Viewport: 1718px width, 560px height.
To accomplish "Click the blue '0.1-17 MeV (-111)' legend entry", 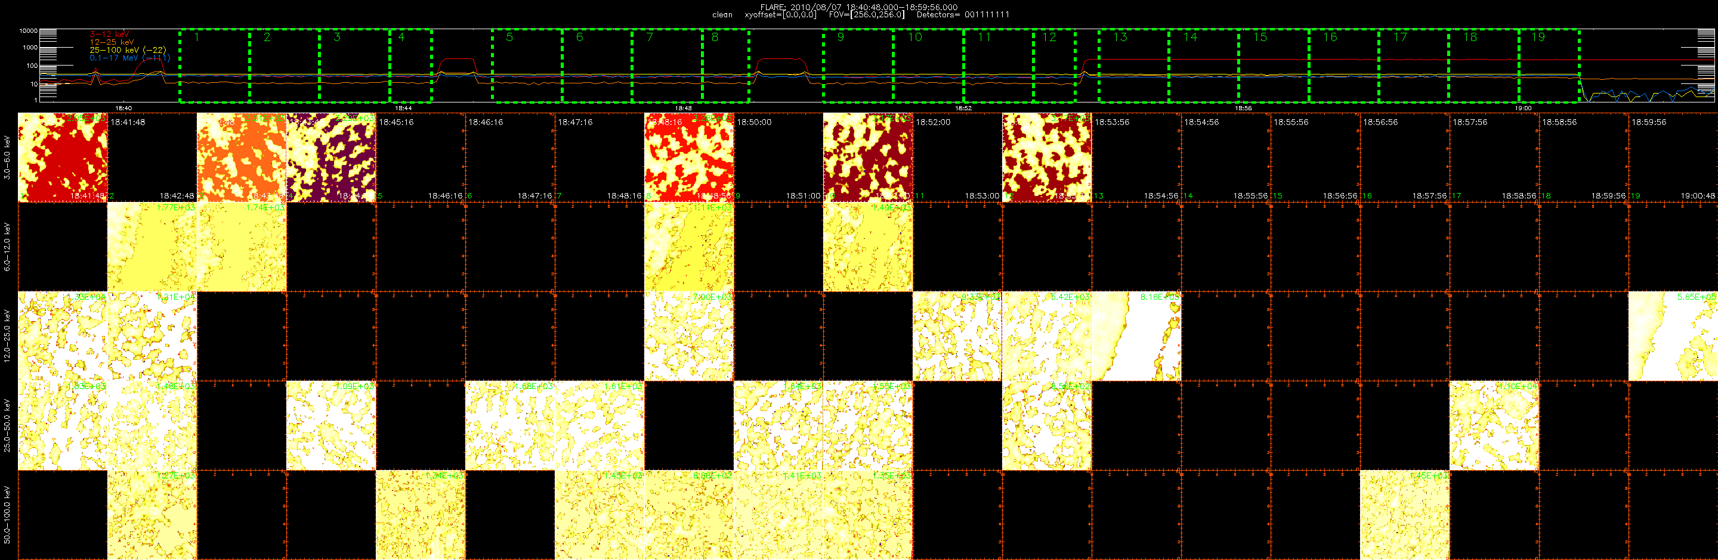I will click(x=130, y=58).
